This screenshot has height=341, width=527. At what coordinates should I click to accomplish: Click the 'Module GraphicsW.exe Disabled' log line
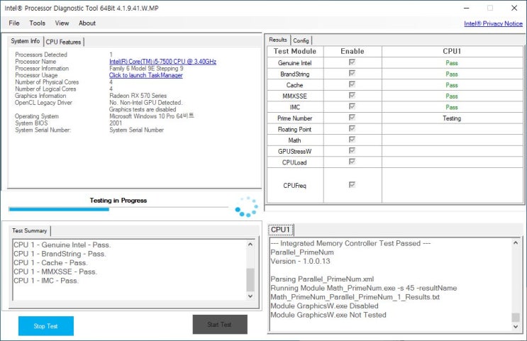coord(324,306)
